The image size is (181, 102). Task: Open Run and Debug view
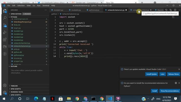[5, 32]
